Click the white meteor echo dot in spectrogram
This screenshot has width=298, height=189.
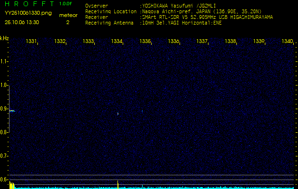tap(117, 113)
